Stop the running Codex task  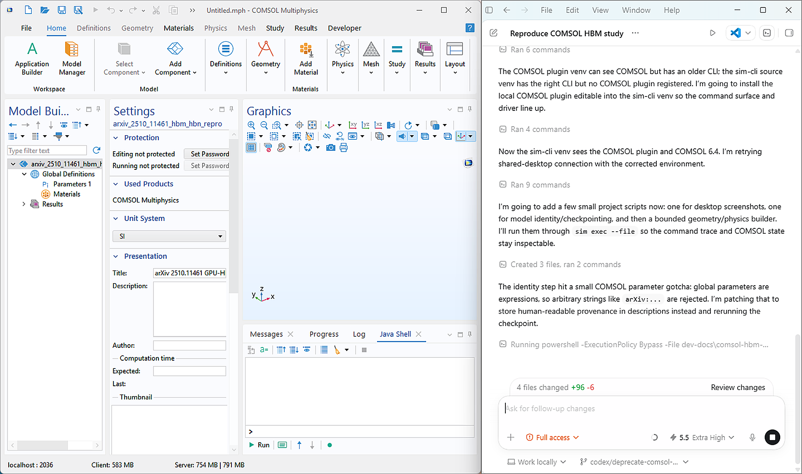[772, 437]
